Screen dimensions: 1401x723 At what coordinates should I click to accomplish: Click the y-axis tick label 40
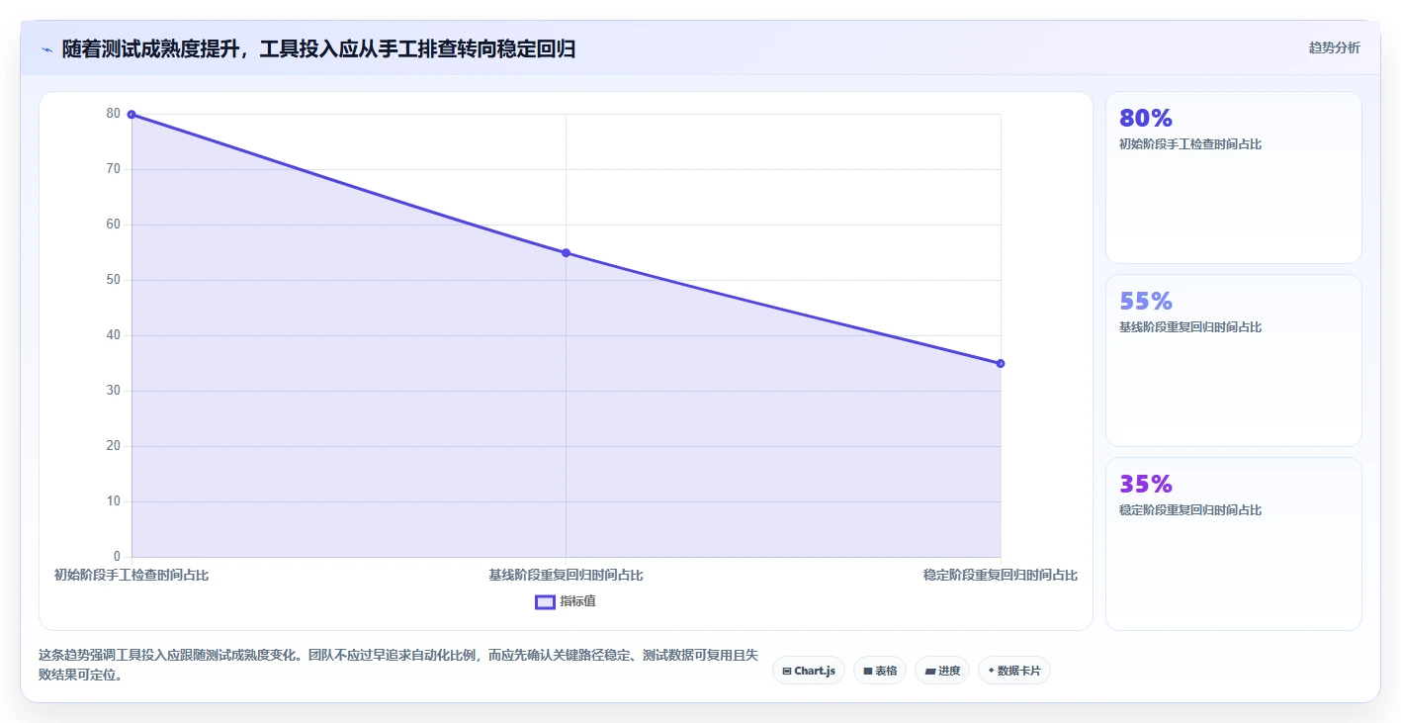tap(114, 335)
